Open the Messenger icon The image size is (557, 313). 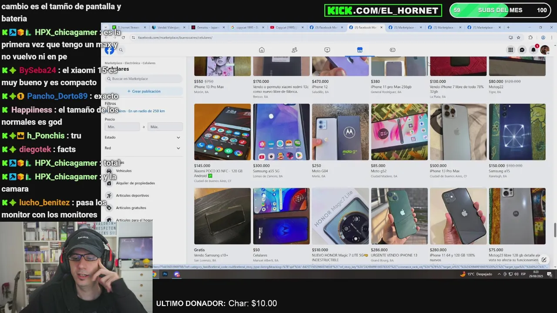[522, 50]
